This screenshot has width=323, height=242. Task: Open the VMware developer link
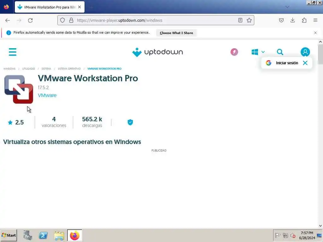(x=47, y=95)
